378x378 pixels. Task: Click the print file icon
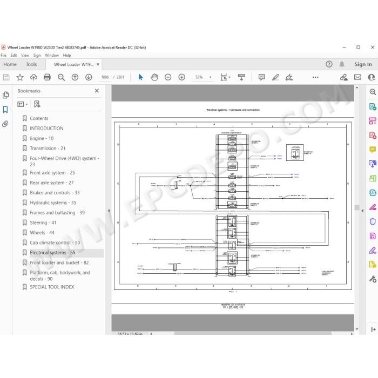[48, 77]
